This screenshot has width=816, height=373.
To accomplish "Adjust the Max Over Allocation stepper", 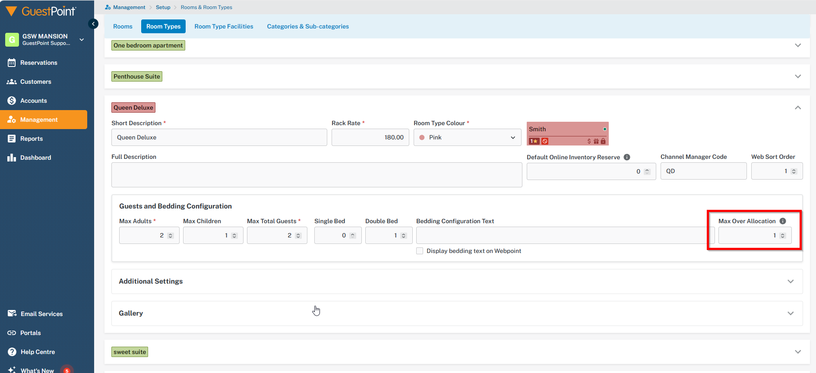I will pos(783,236).
